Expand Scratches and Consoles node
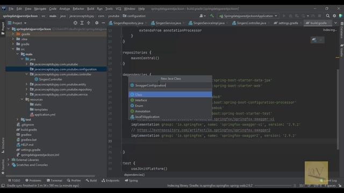 (x=9, y=165)
